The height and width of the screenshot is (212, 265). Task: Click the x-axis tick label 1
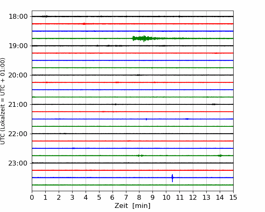click(45, 197)
